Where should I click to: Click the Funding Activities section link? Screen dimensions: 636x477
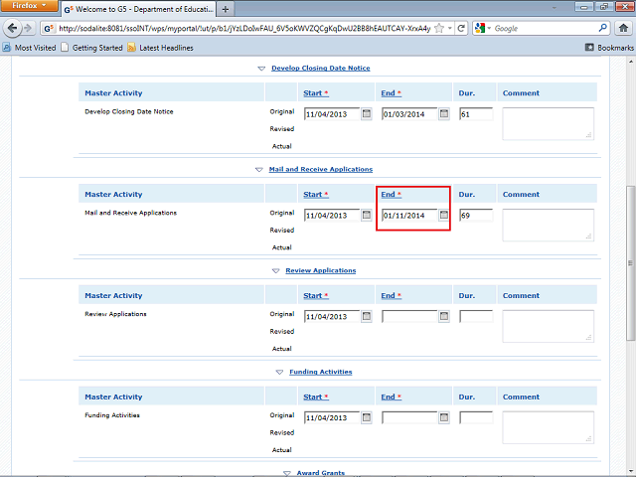point(321,372)
